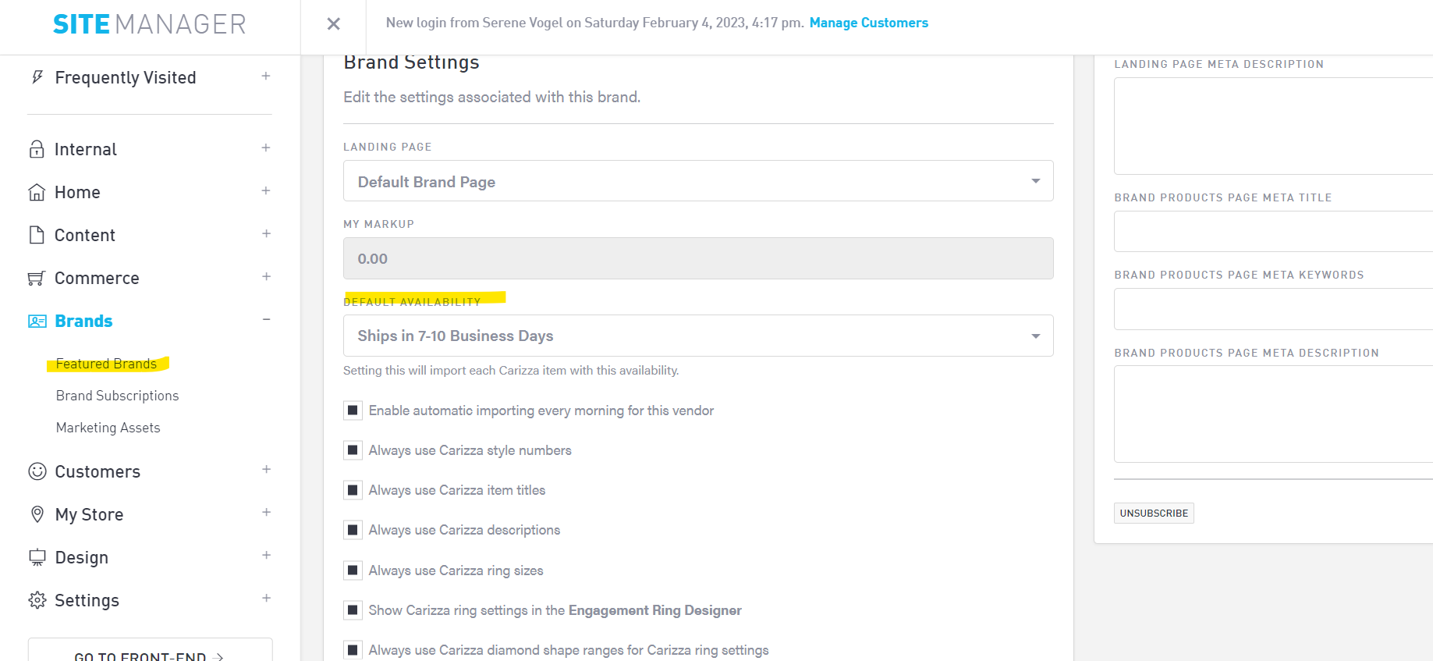This screenshot has width=1433, height=661.
Task: Click the document icon beside Content
Action: pyautogui.click(x=37, y=235)
